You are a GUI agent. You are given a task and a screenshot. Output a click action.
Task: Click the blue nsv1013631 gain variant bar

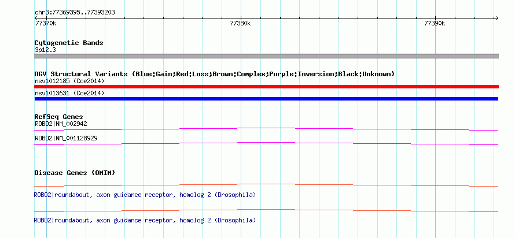click(x=266, y=99)
